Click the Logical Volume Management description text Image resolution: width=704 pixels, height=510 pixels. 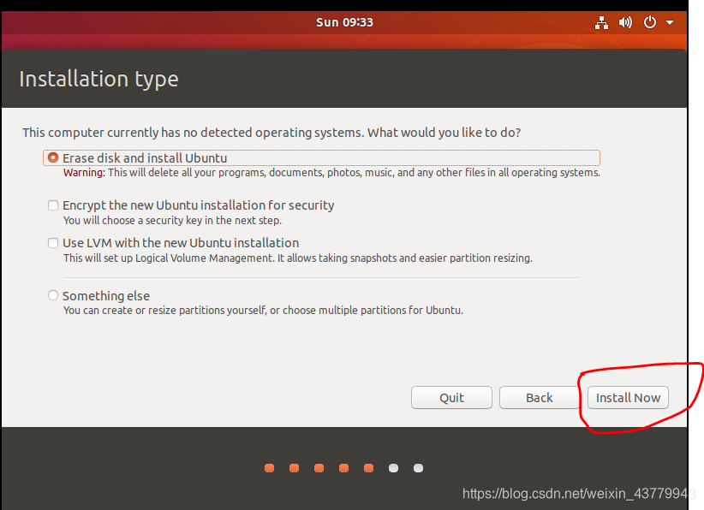(298, 258)
